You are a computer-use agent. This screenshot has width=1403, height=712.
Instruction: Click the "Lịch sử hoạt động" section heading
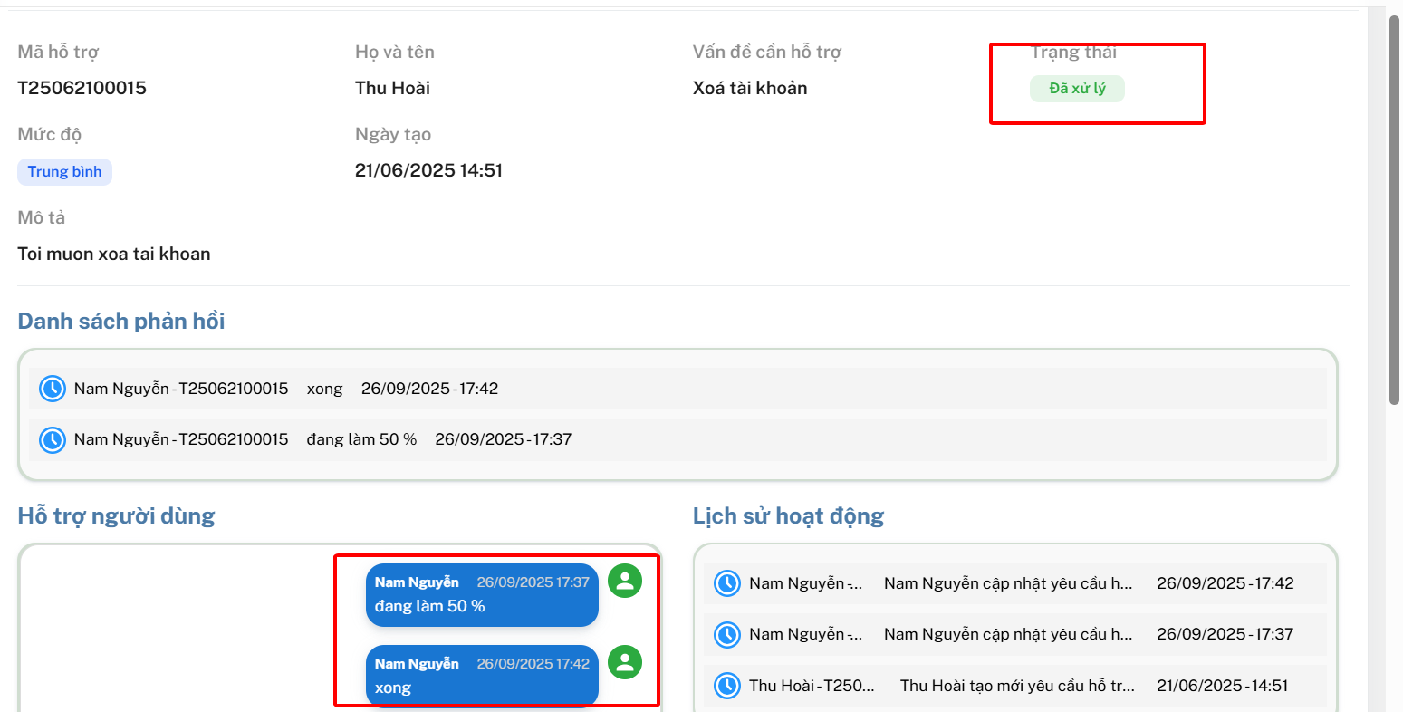click(788, 516)
